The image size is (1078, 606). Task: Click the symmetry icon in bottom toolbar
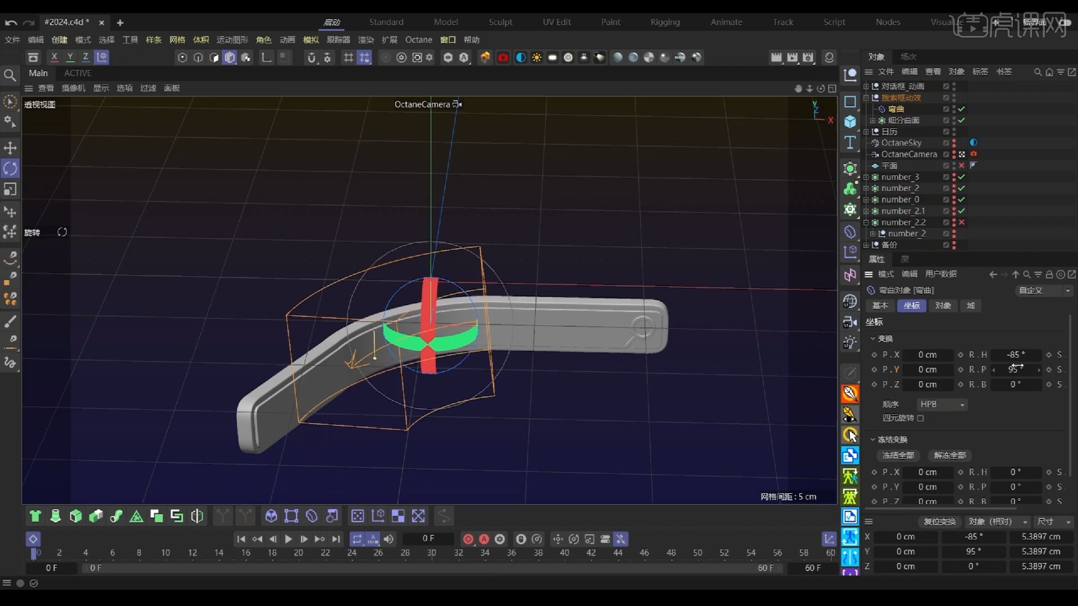[197, 516]
